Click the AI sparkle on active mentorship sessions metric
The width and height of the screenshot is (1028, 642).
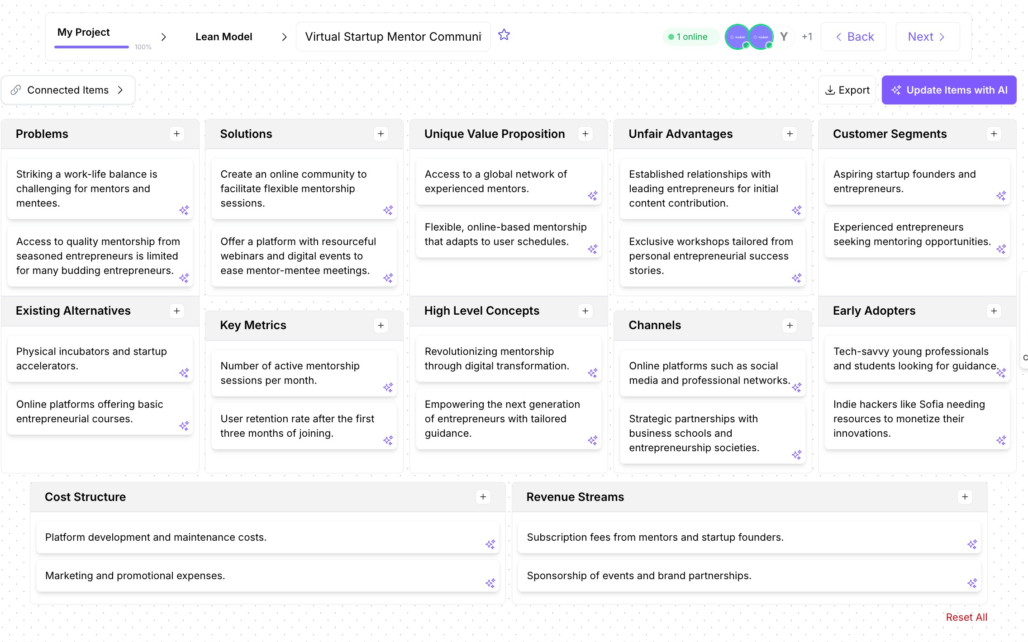pyautogui.click(x=388, y=387)
